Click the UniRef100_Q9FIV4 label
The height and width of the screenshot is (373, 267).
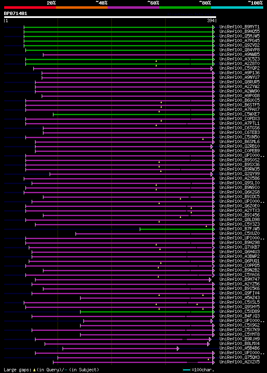[239, 293]
